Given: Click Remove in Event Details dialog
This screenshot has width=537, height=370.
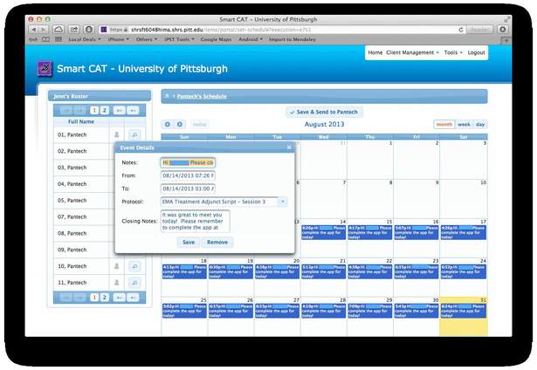Looking at the screenshot, I should point(217,243).
